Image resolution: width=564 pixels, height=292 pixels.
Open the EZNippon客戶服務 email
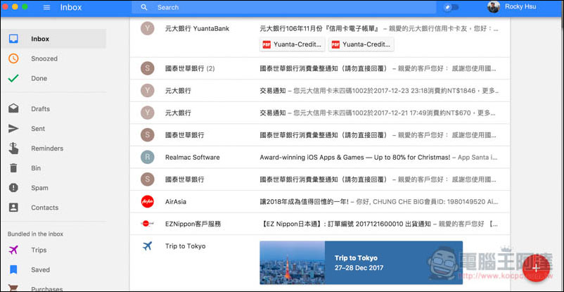(x=193, y=224)
